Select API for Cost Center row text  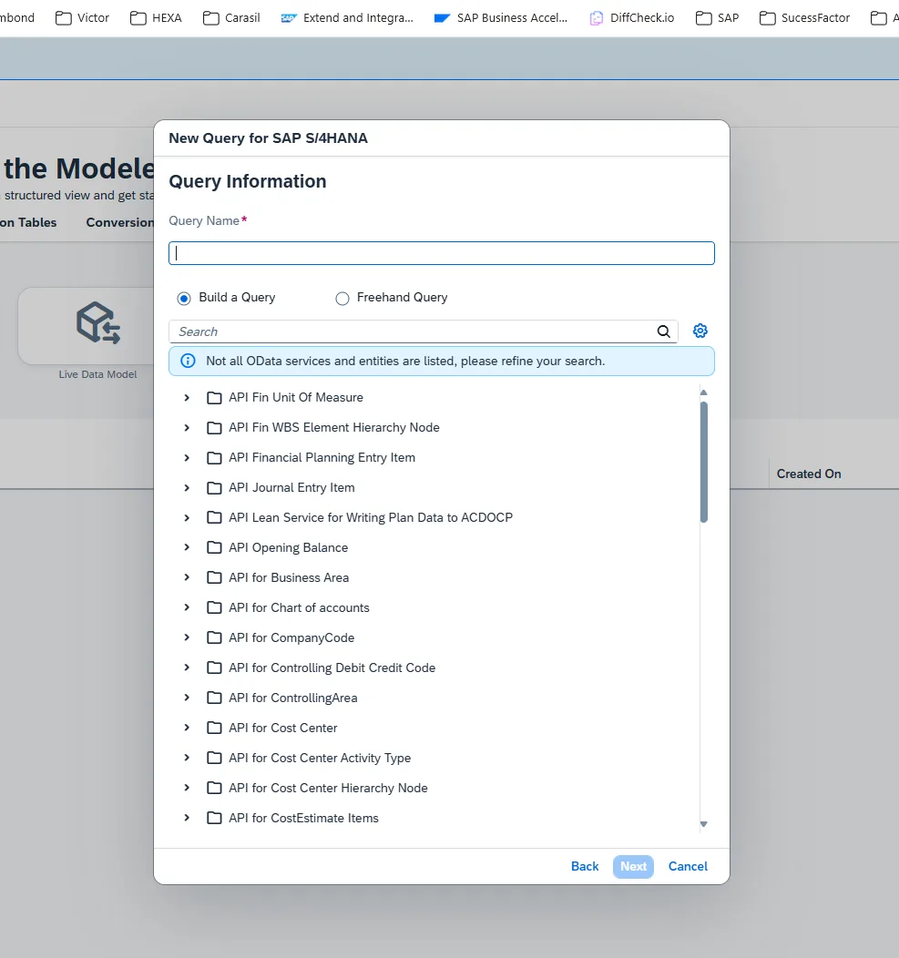[283, 729]
